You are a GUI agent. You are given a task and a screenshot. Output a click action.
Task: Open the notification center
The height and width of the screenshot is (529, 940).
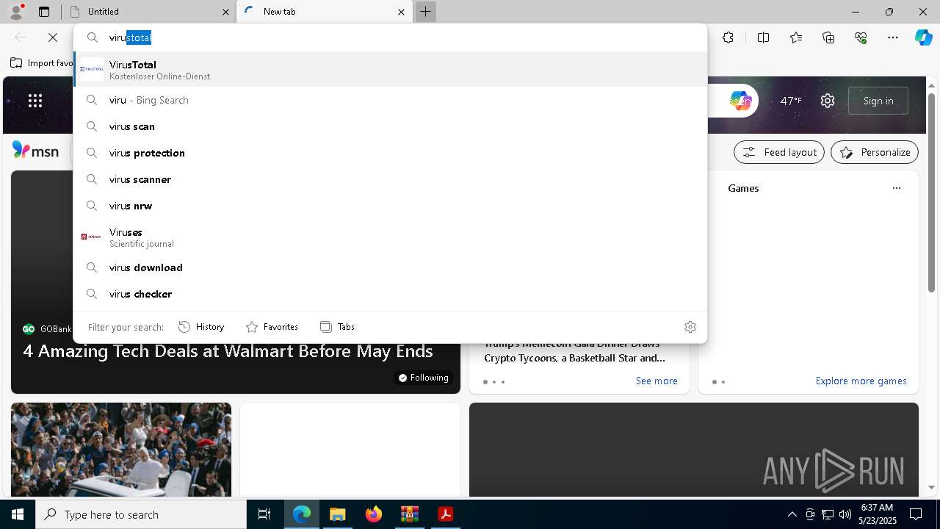tap(916, 514)
